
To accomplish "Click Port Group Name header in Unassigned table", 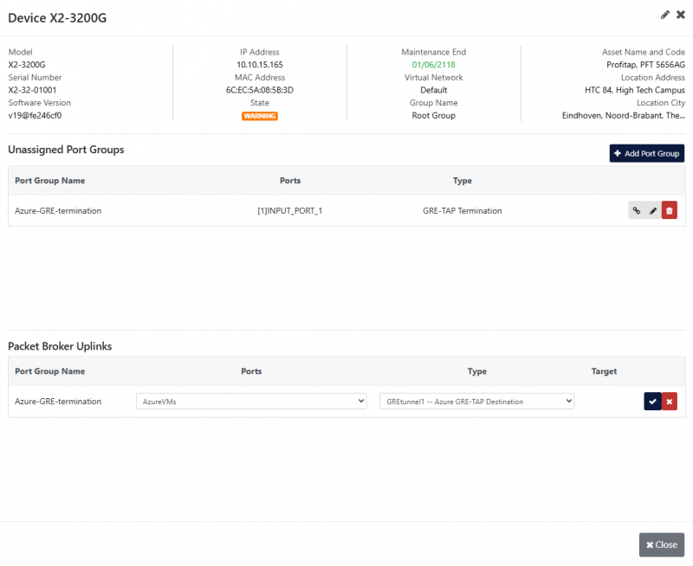I will [x=50, y=181].
